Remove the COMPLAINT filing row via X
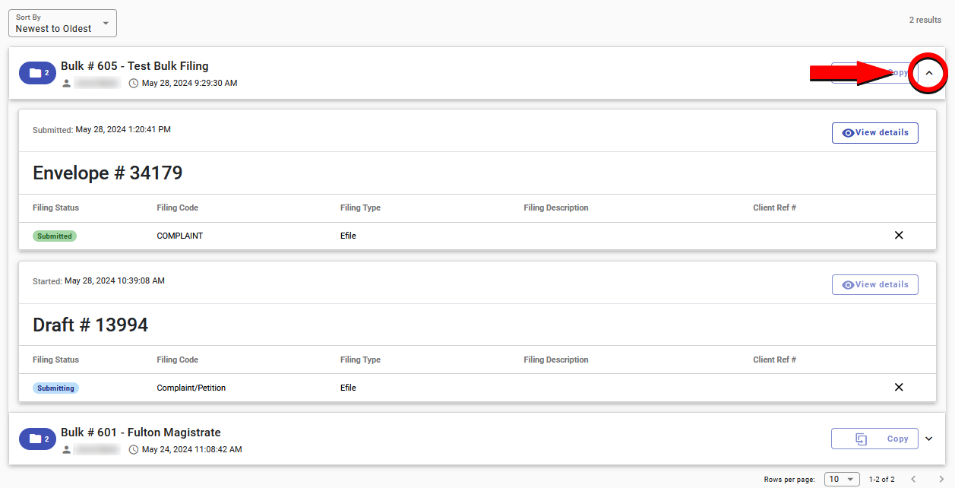955x488 pixels. coord(899,236)
